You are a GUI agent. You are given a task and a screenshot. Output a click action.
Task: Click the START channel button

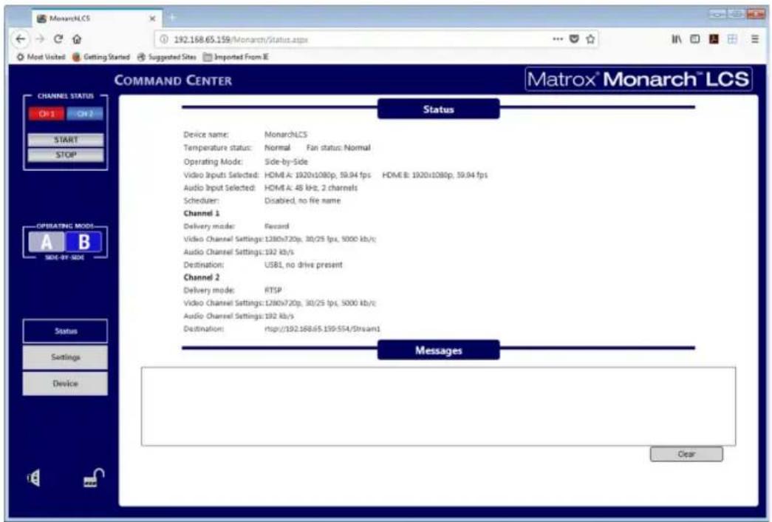[x=66, y=140]
